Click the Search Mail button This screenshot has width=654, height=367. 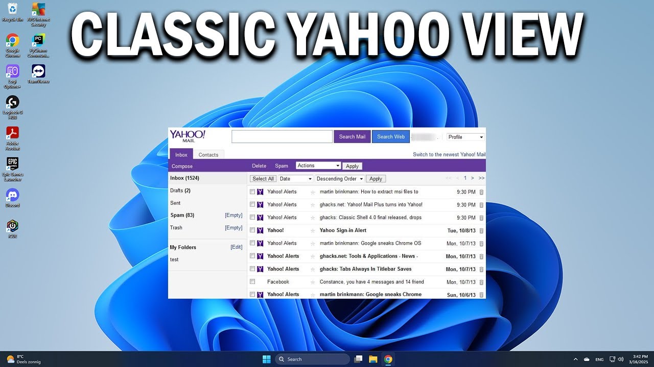tap(352, 137)
